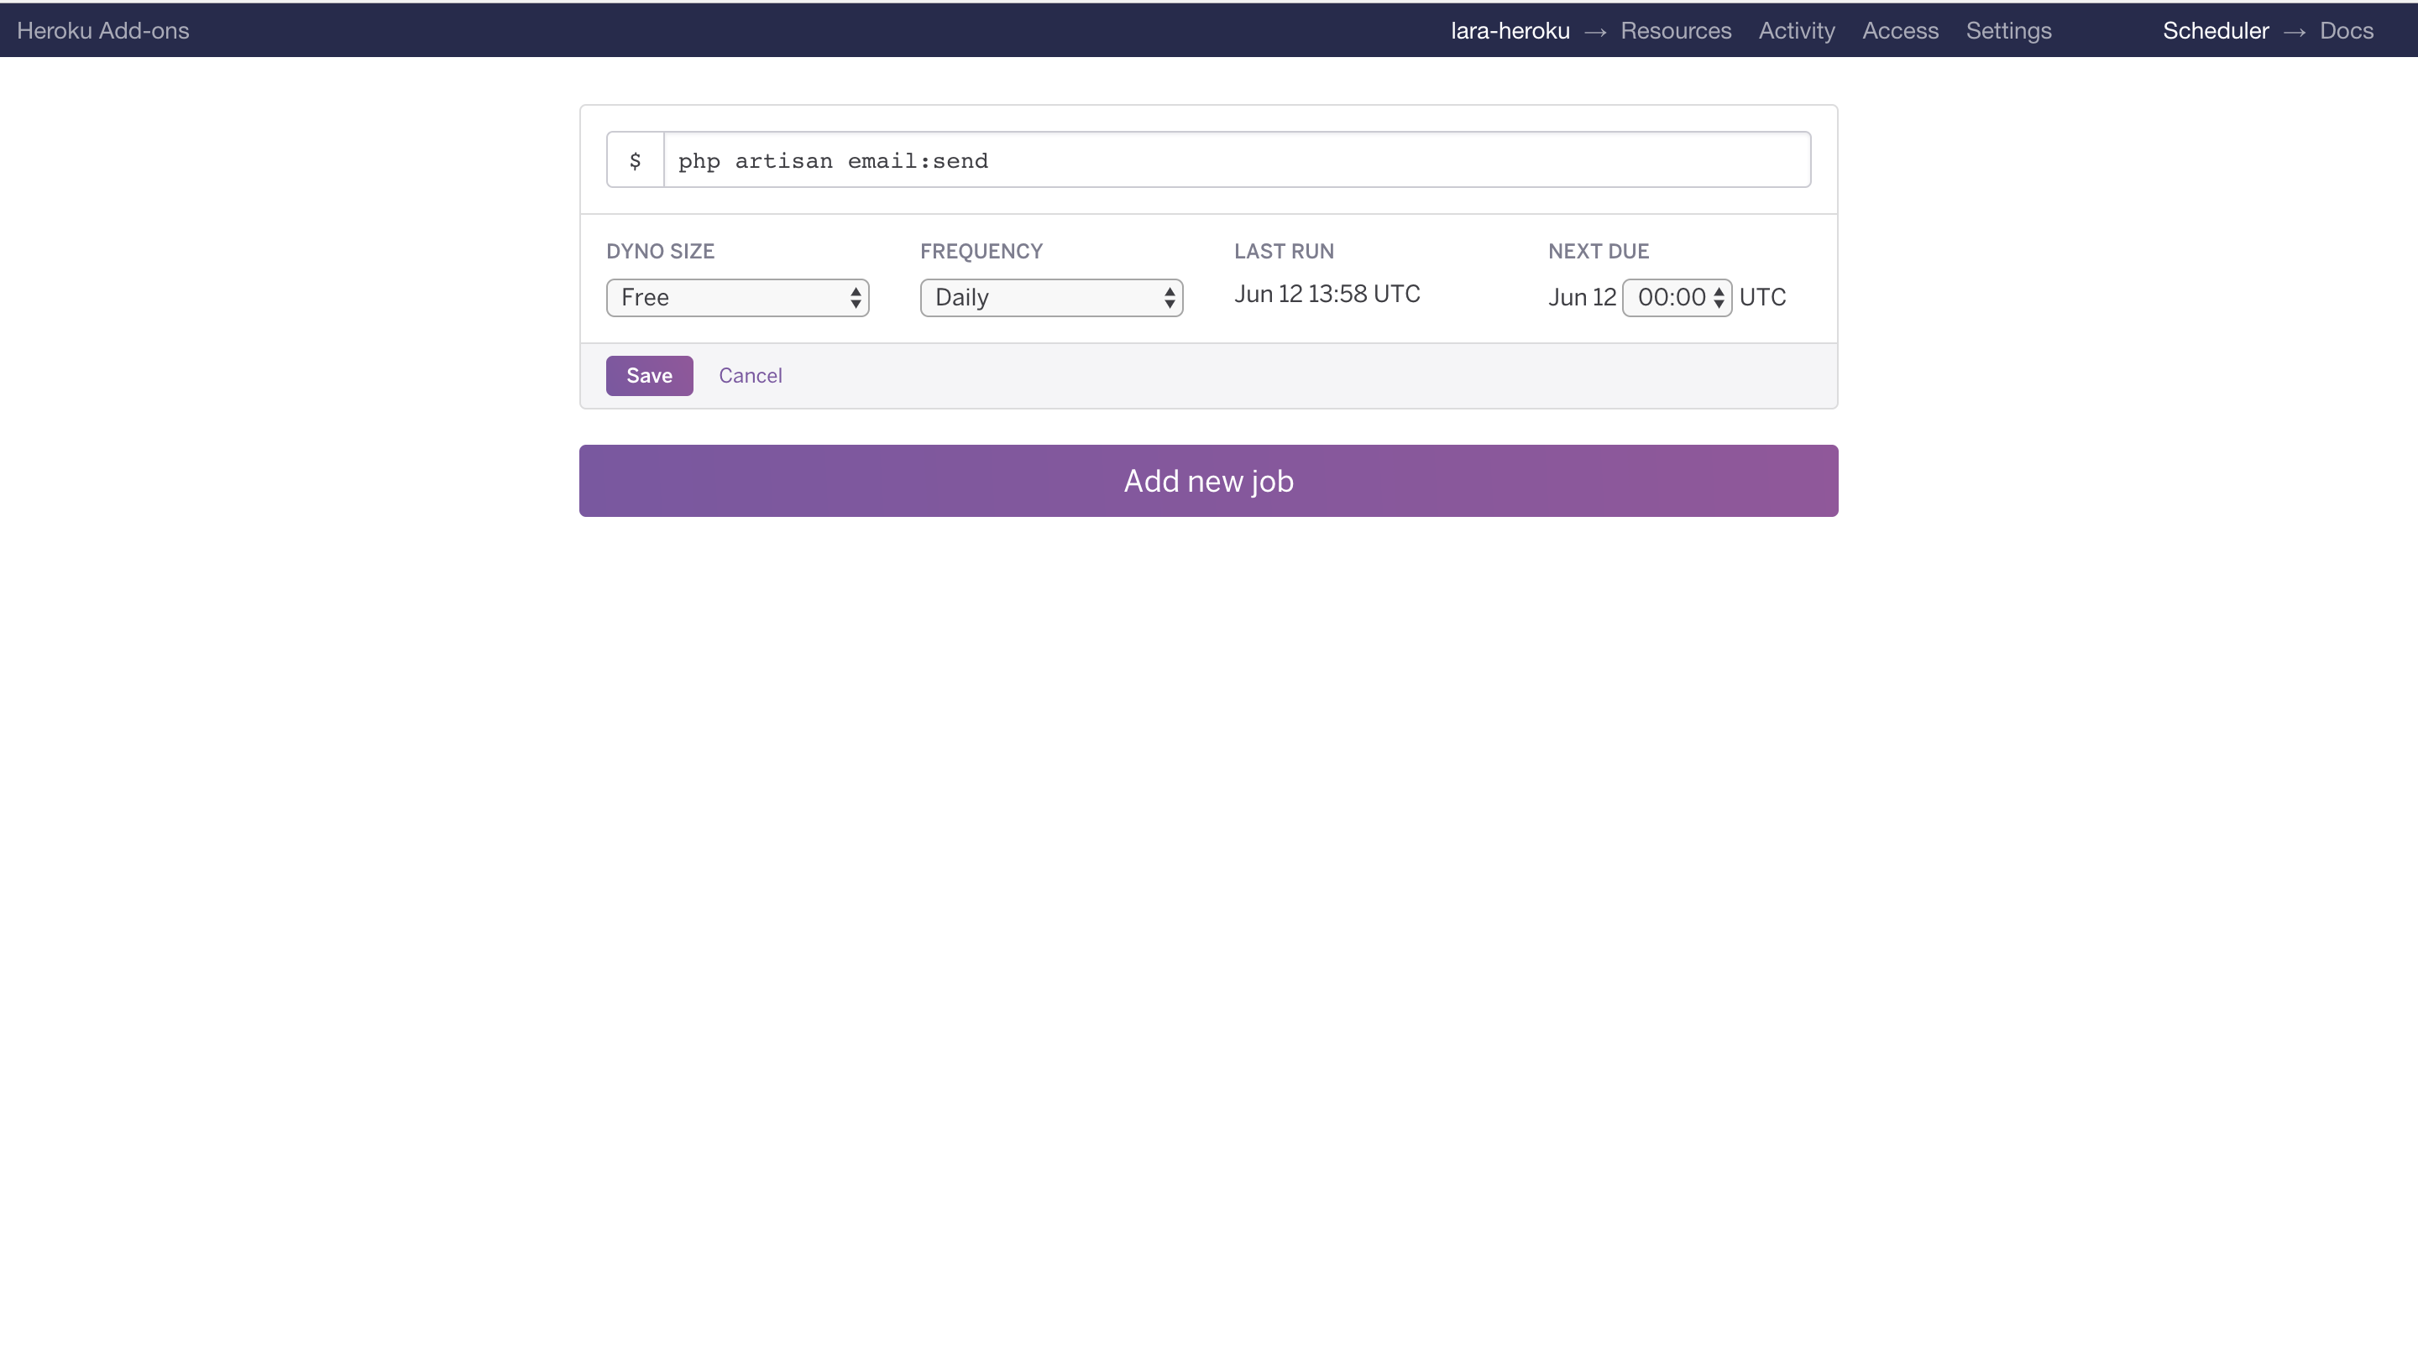
Task: Click the command input field
Action: click(1235, 160)
